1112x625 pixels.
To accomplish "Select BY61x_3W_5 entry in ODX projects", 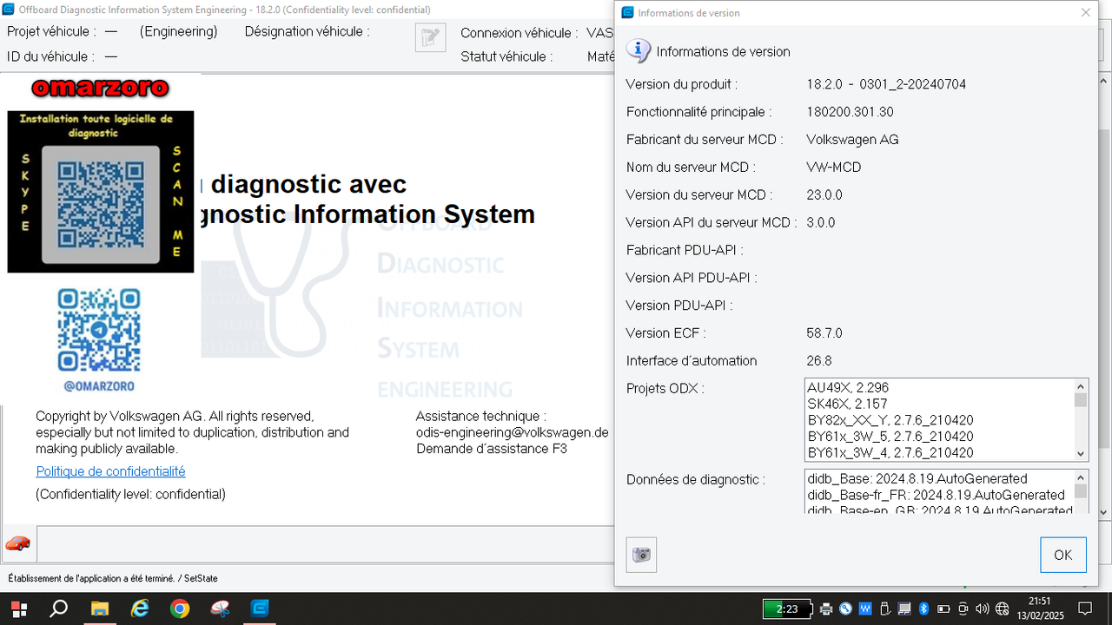I will (x=940, y=437).
